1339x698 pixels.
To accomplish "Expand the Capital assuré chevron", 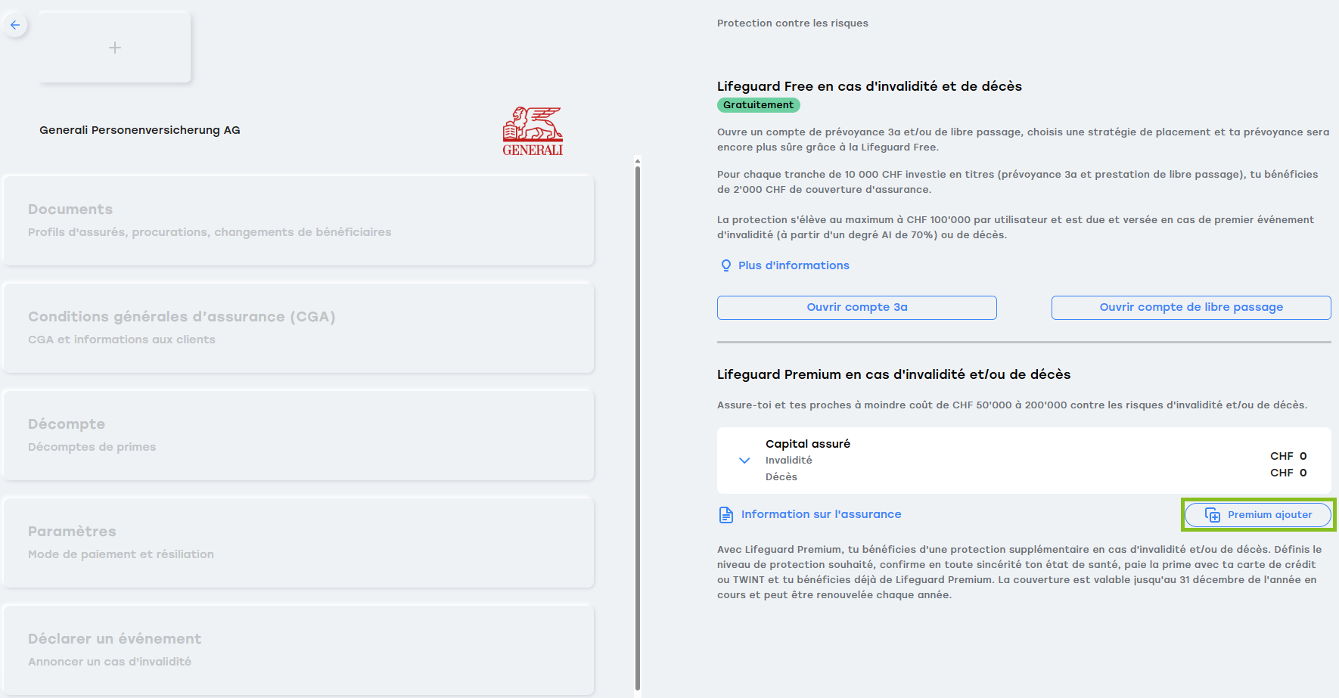I will tap(744, 461).
